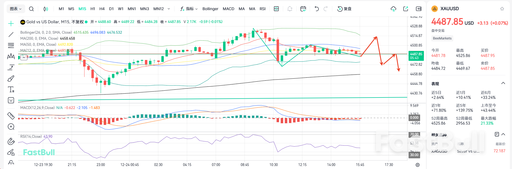The image size is (512, 169).
Task: Click the 复盘 replay button
Action: click(344, 9)
